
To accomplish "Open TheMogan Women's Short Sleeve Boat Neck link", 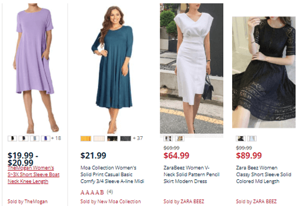I will tap(33, 174).
